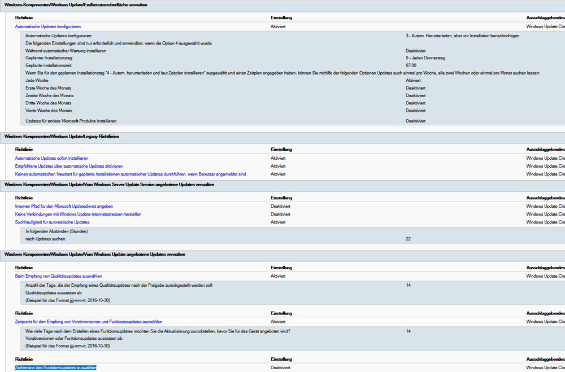The image size is (565, 372).
Task: Click the '22' hours search interval value
Action: 408,239
